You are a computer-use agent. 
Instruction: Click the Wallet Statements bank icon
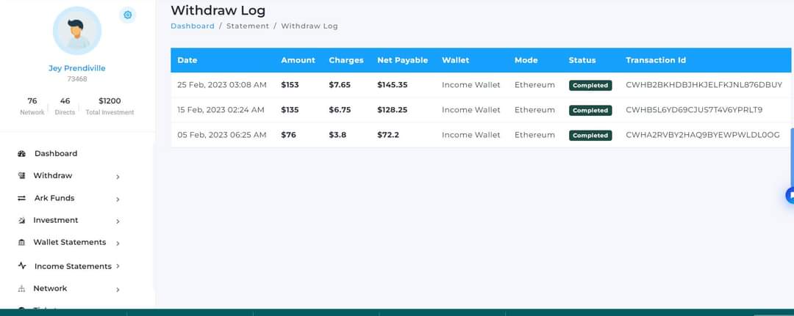pos(21,242)
